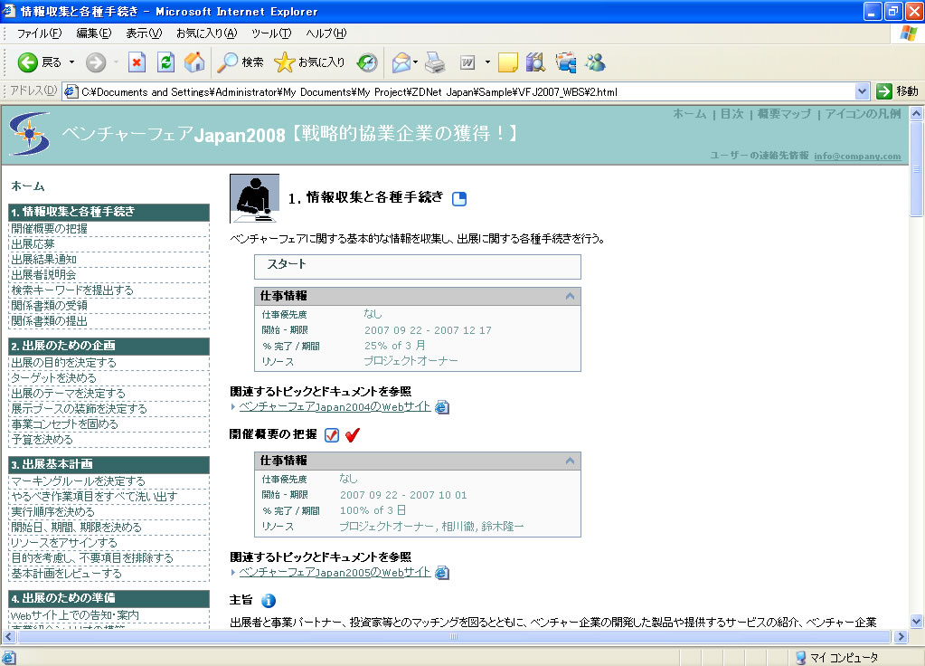Click the Back arrow toolbar icon
This screenshot has width=925, height=666.
pyautogui.click(x=27, y=62)
